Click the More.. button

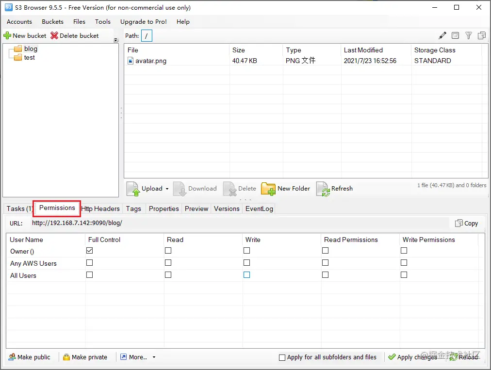tap(134, 357)
